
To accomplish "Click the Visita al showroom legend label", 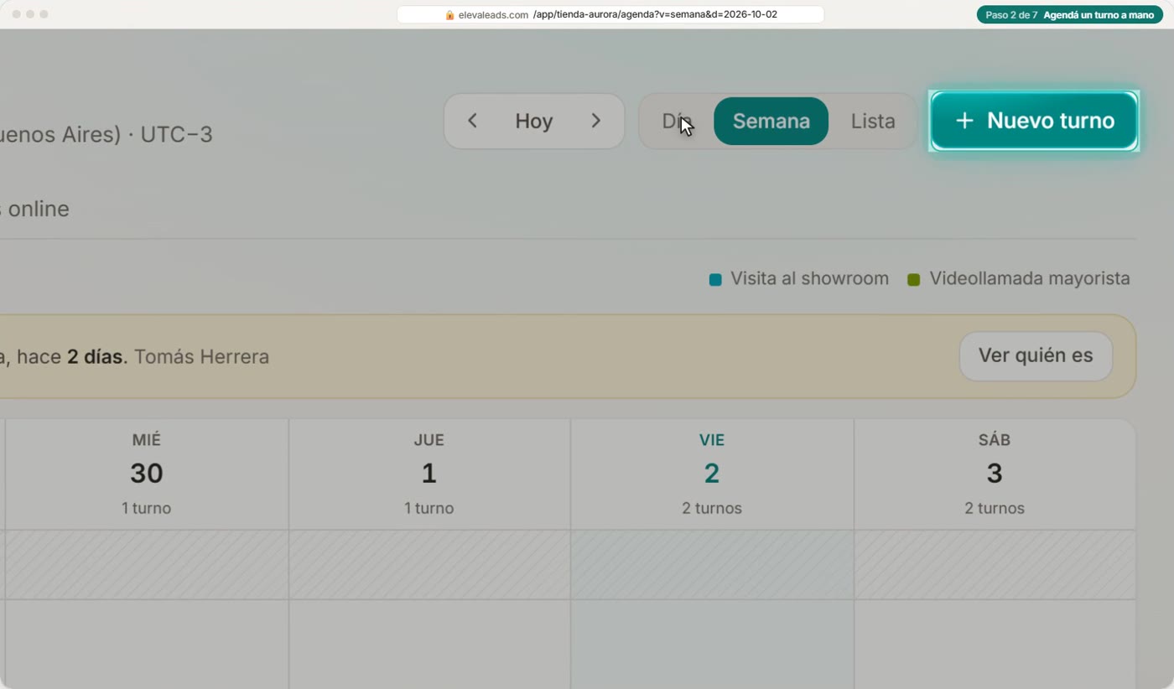I will pos(809,278).
